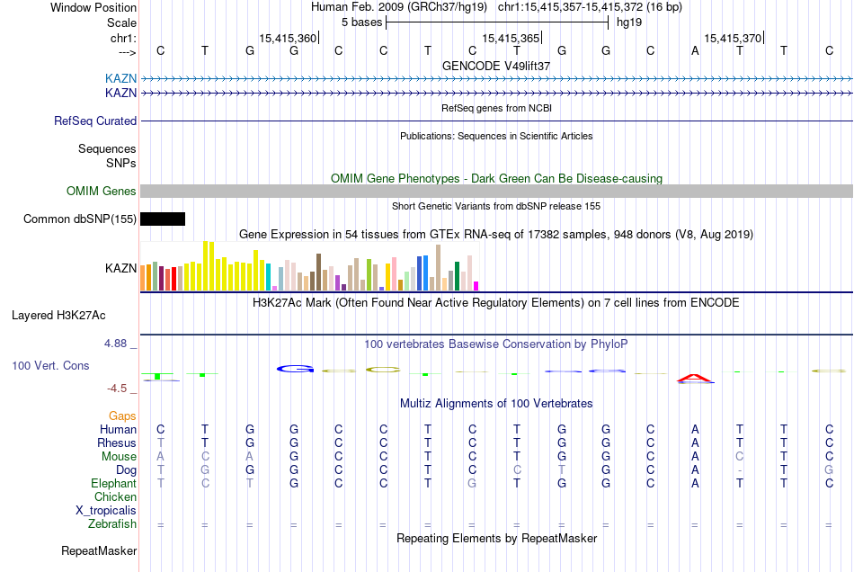Viewport: 854px width, 572px height.
Task: Click Human Feb. 2009 (GRCh37/hg19) assembly text
Action: pos(398,7)
